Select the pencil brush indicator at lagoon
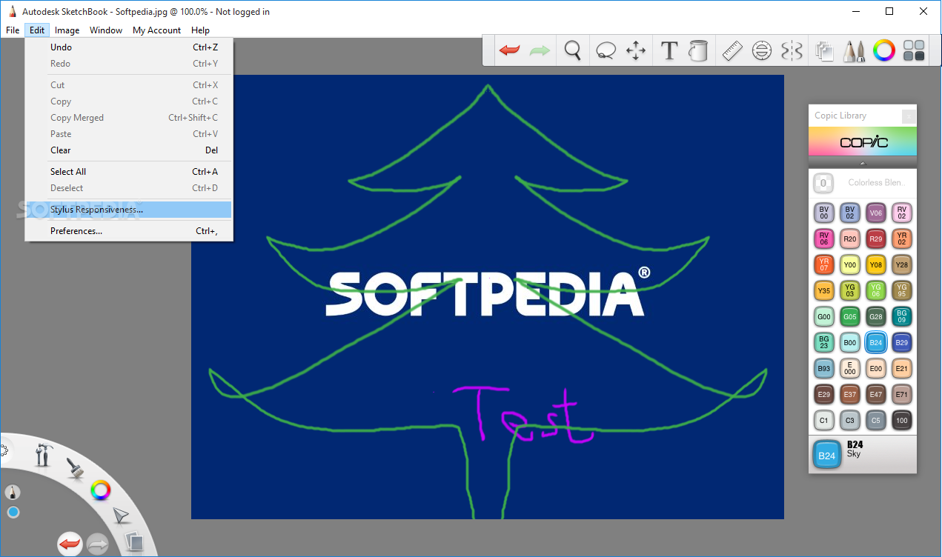The height and width of the screenshot is (557, 942). pyautogui.click(x=13, y=492)
